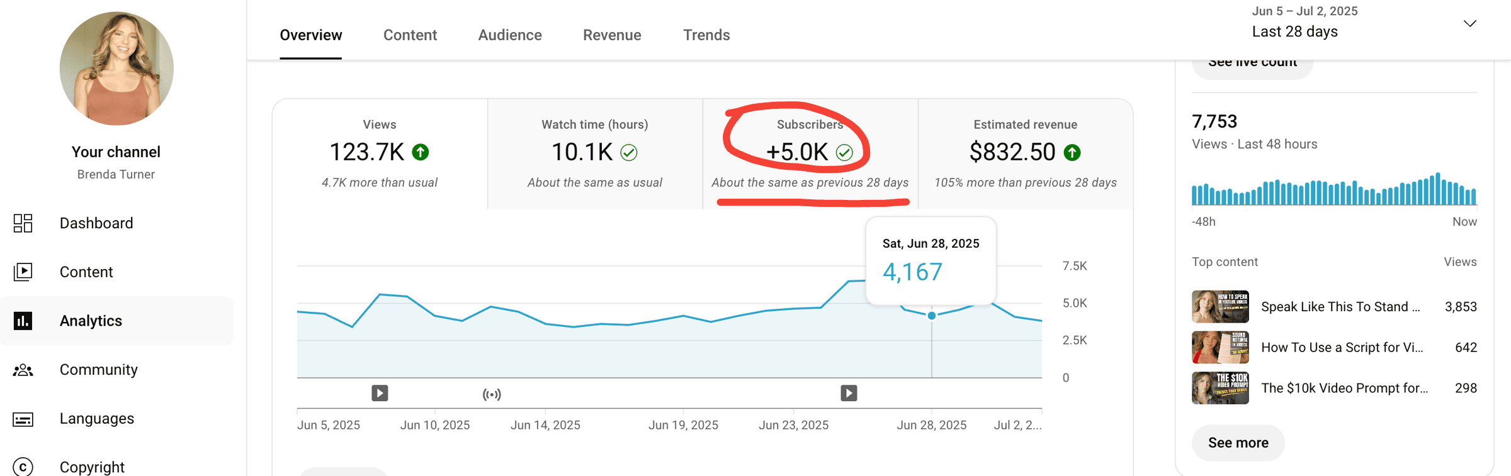Open the Copyright circle-C icon
Image resolution: width=1511 pixels, height=476 pixels.
click(23, 467)
